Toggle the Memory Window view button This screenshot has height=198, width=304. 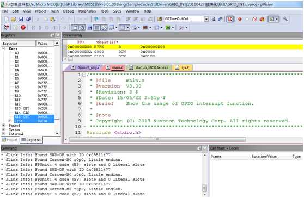point(123,28)
